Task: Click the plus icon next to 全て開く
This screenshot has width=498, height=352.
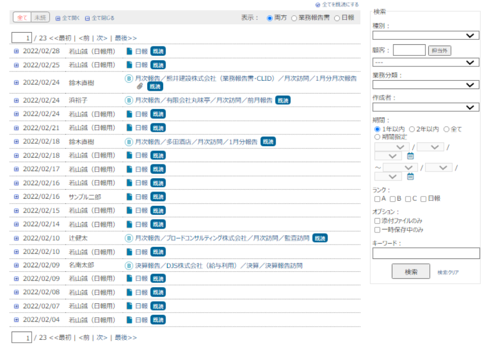Action: tap(58, 17)
